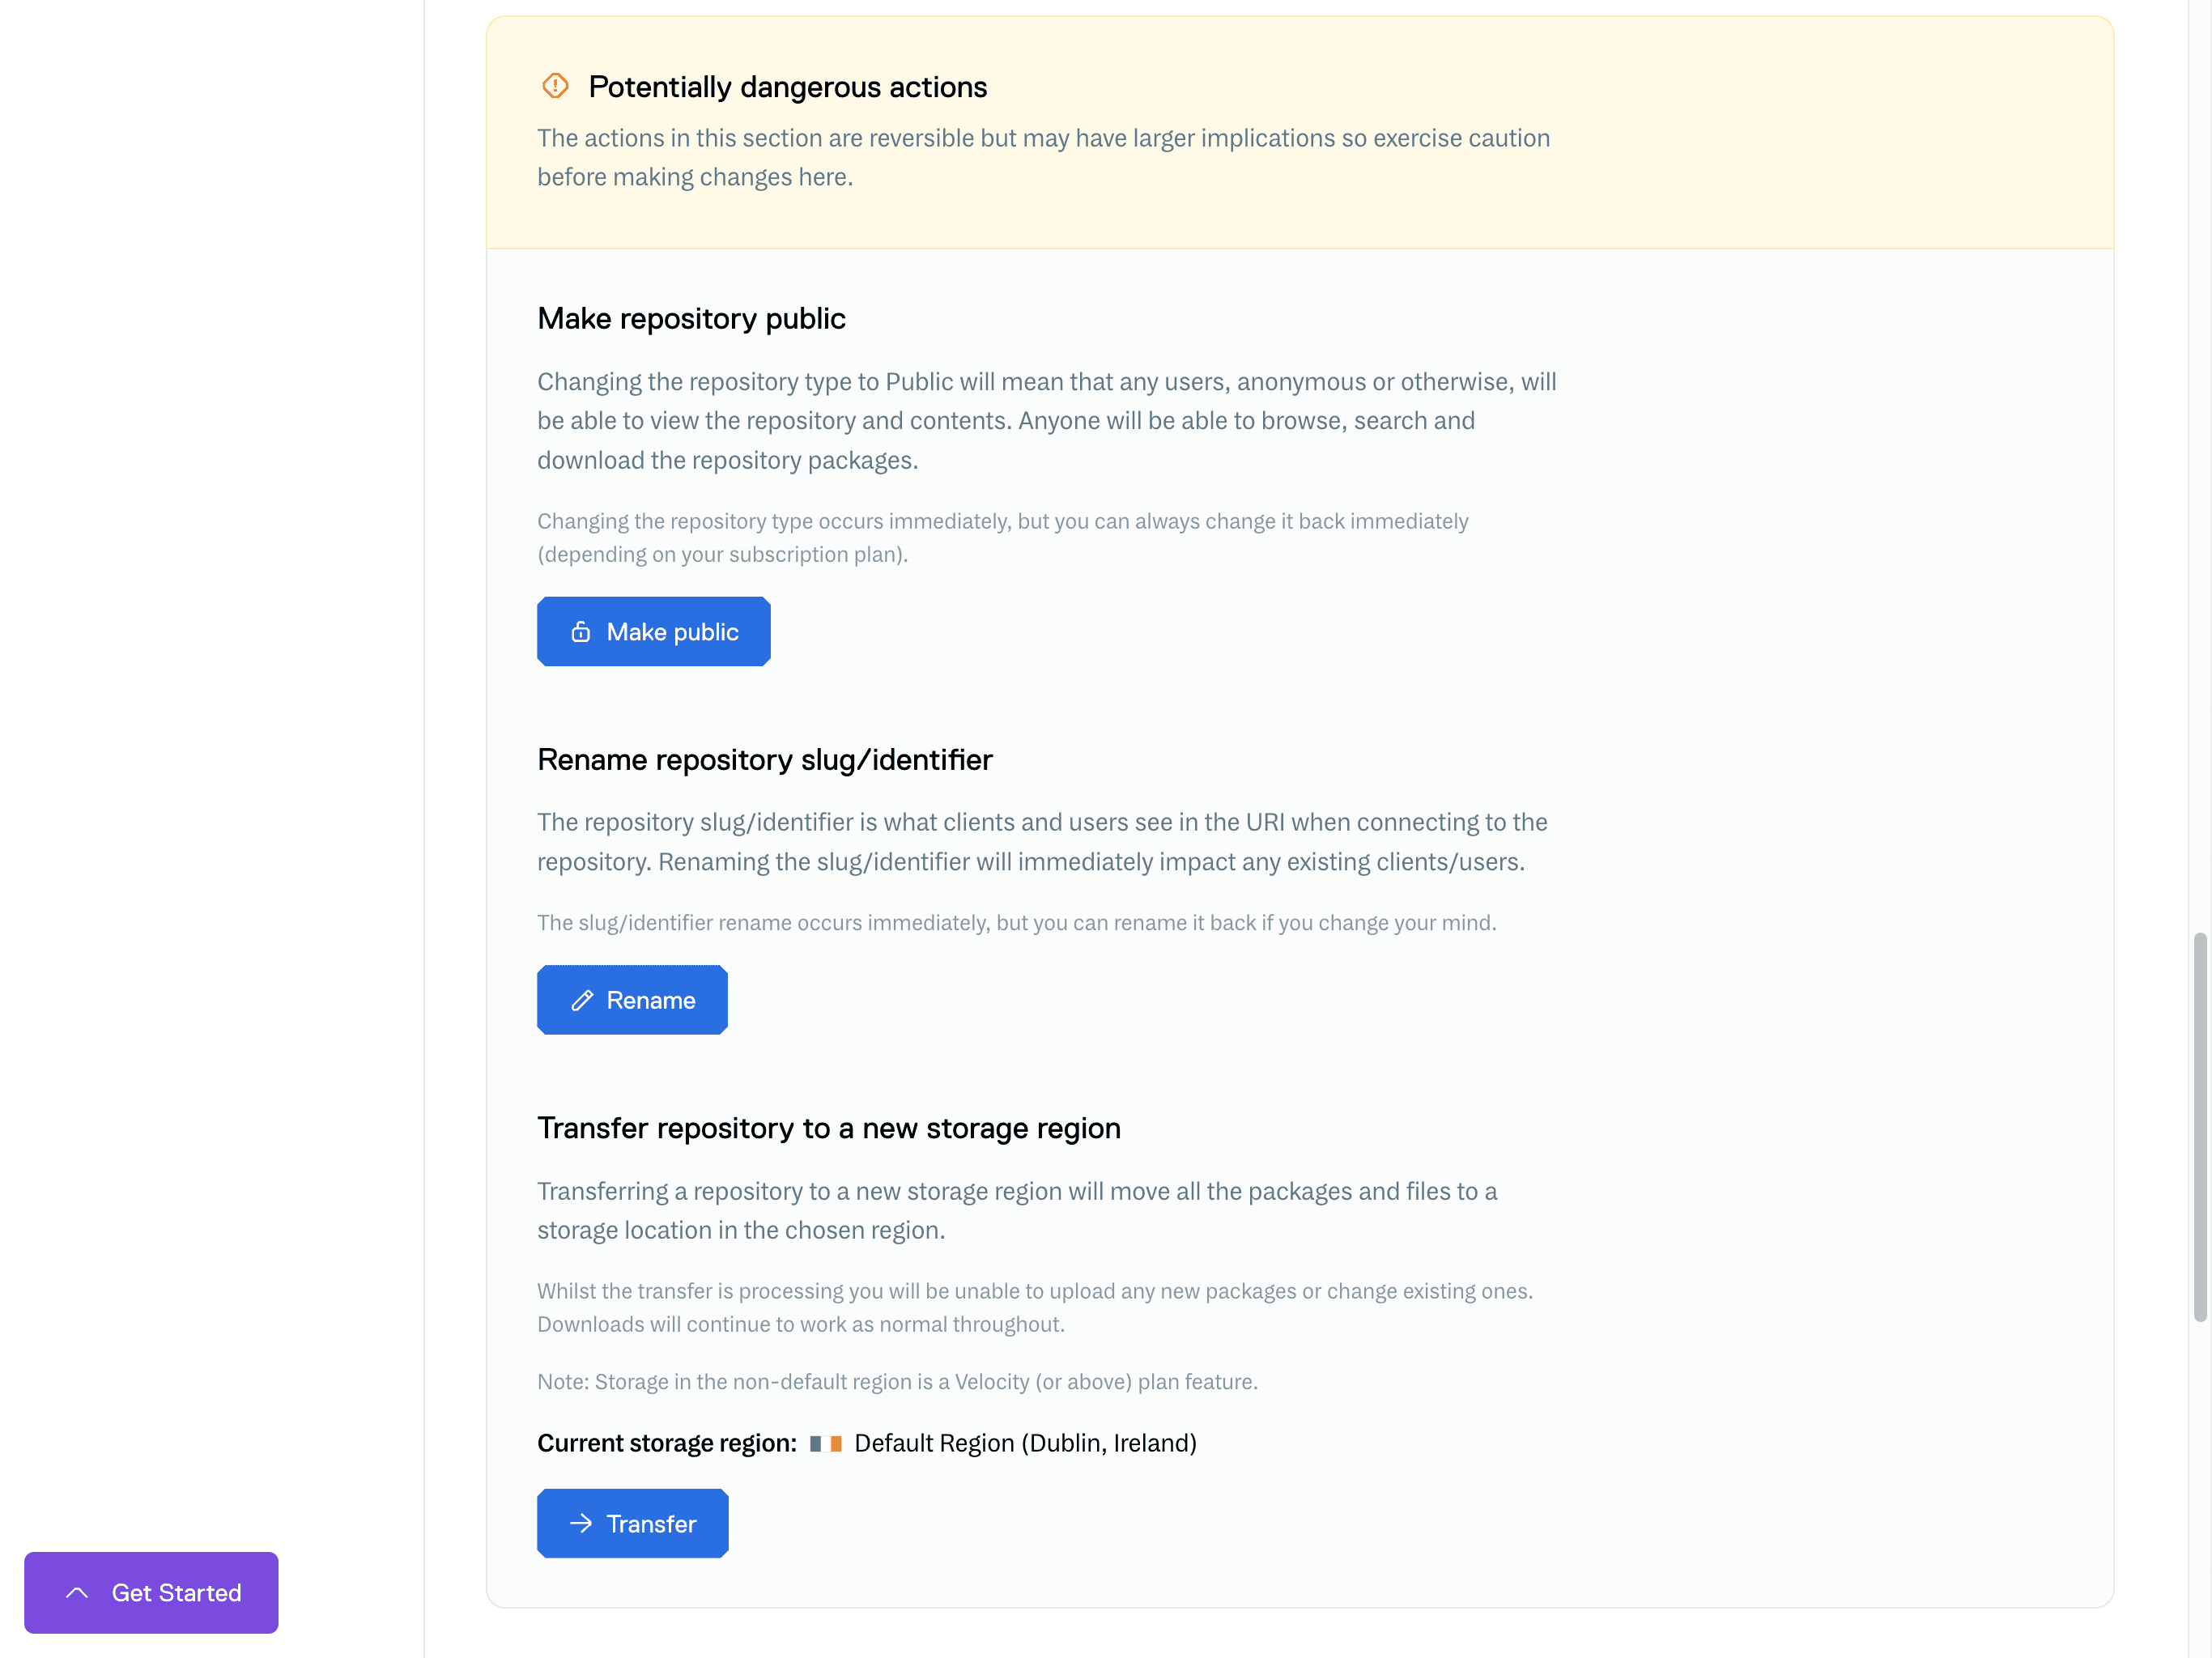Click 'Default Region (Dublin, Ireland)' text

[1024, 1443]
